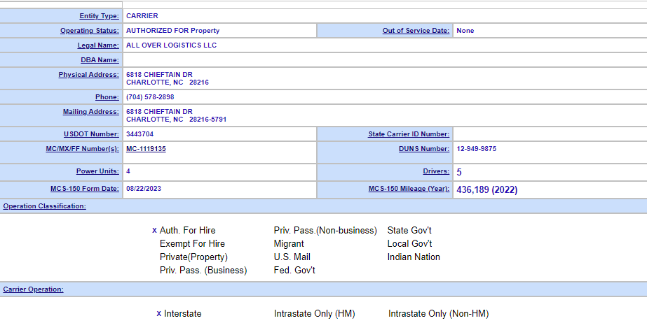
Task: Open the Operation Classification heading link
Action: [45, 206]
